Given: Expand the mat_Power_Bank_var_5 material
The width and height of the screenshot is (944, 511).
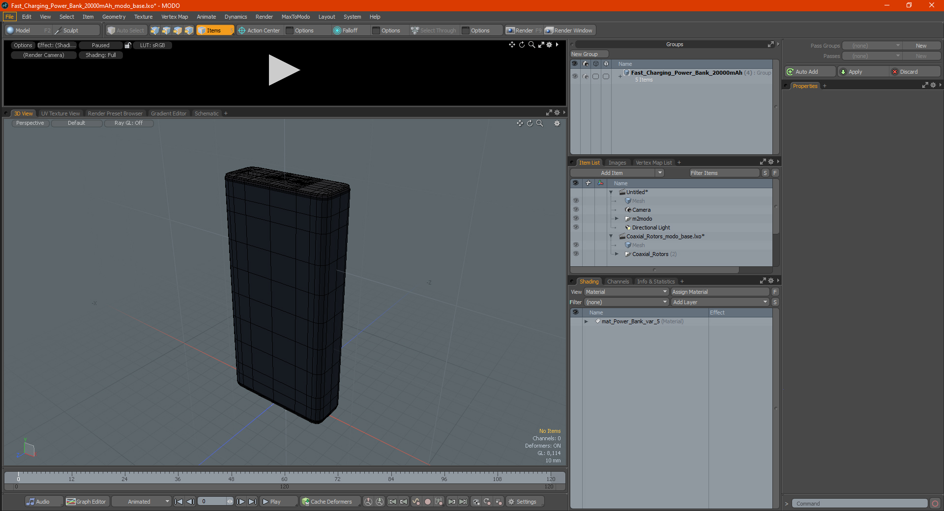Looking at the screenshot, I should pyautogui.click(x=586, y=321).
